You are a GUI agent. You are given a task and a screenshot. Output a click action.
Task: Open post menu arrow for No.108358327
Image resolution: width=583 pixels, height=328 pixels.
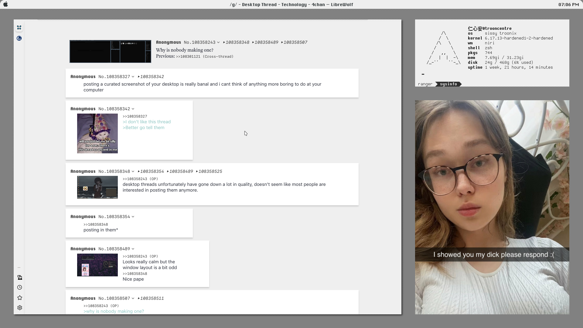133,77
